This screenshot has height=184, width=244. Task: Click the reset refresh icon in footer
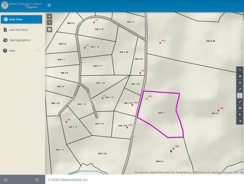tap(37, 180)
